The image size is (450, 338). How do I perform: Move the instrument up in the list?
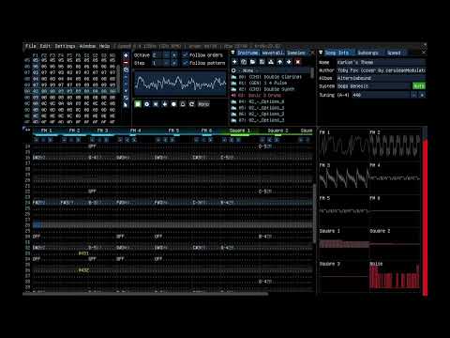coord(280,62)
